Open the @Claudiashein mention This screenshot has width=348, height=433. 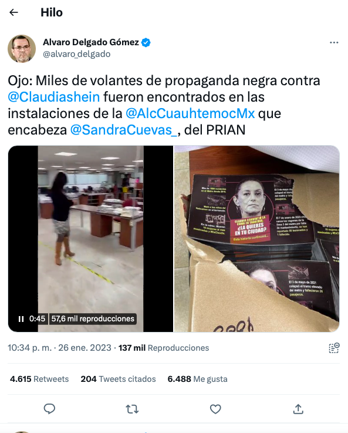(54, 97)
